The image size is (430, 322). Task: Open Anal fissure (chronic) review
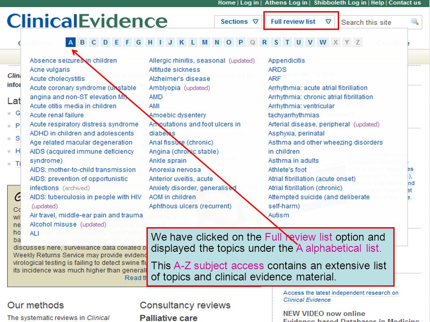point(181,142)
